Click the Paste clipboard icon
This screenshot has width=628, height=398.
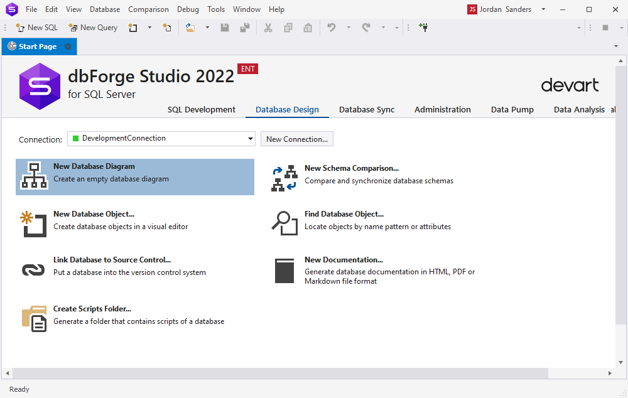coord(308,28)
